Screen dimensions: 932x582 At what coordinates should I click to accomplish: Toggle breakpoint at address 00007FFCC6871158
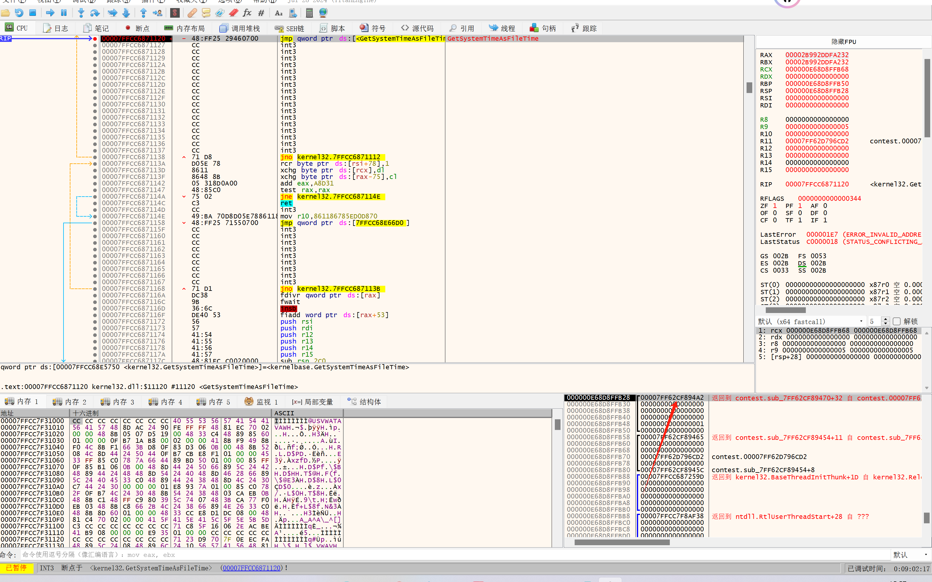(95, 223)
